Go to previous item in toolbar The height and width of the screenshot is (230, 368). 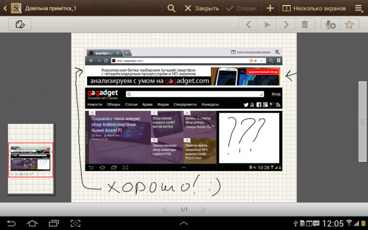248,25
